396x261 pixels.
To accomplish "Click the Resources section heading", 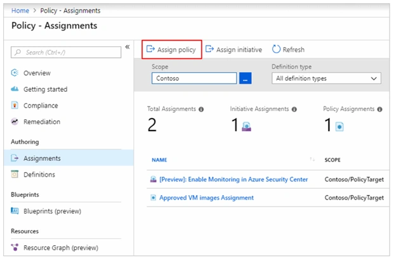I will coord(25,231).
